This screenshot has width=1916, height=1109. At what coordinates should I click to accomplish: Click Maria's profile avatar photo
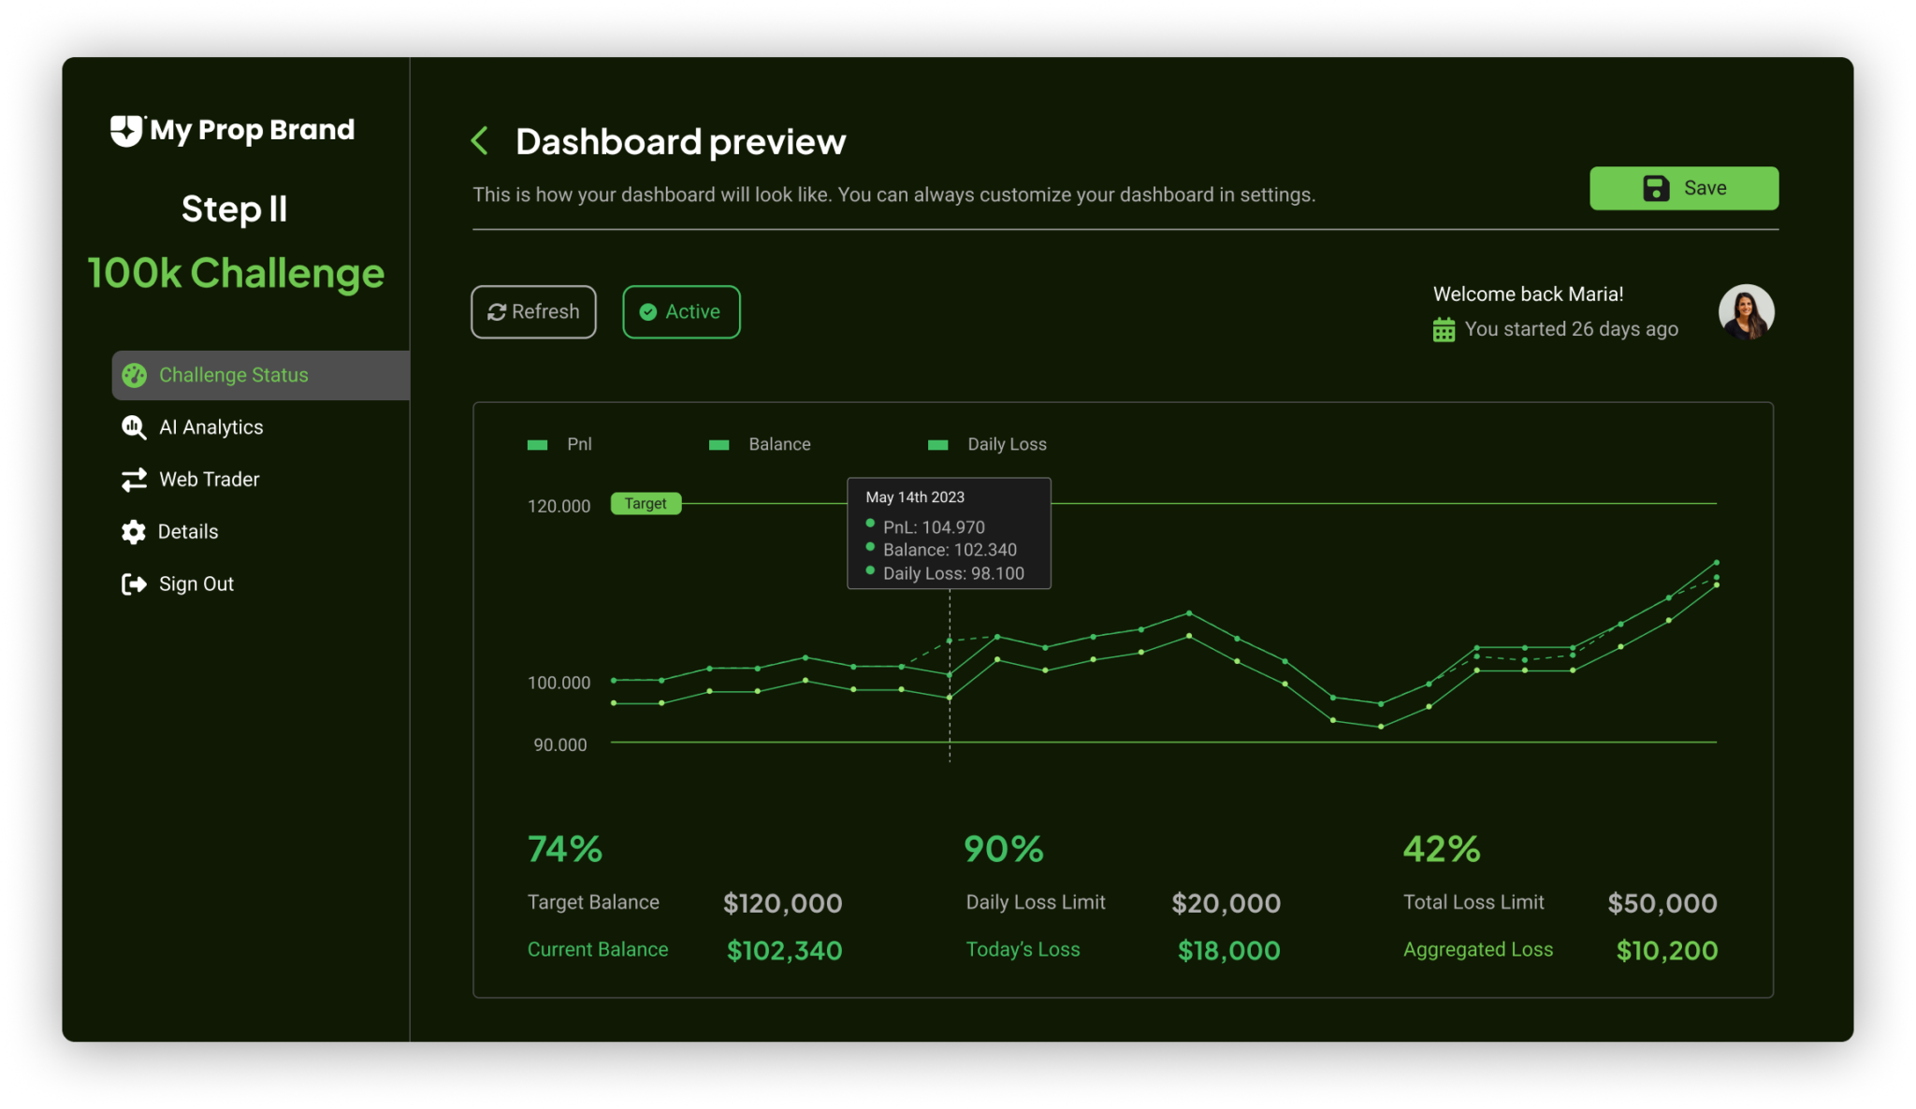tap(1746, 311)
